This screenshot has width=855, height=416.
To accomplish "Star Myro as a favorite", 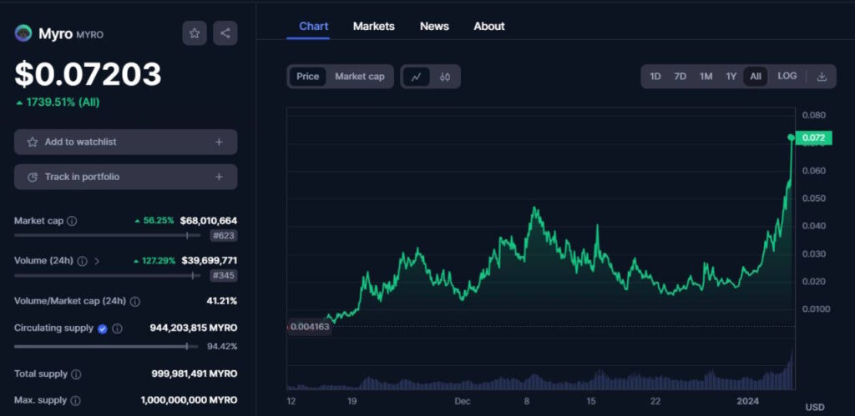I will [194, 33].
